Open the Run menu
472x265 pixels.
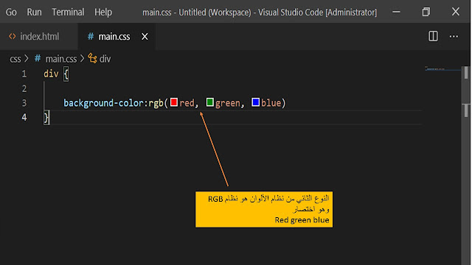(35, 13)
